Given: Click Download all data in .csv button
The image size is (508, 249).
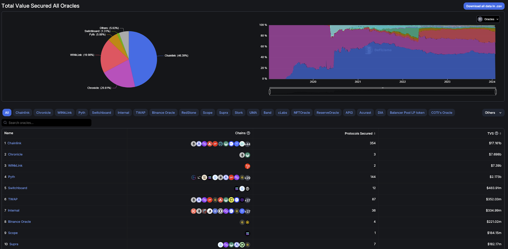Looking at the screenshot, I should pyautogui.click(x=484, y=6).
